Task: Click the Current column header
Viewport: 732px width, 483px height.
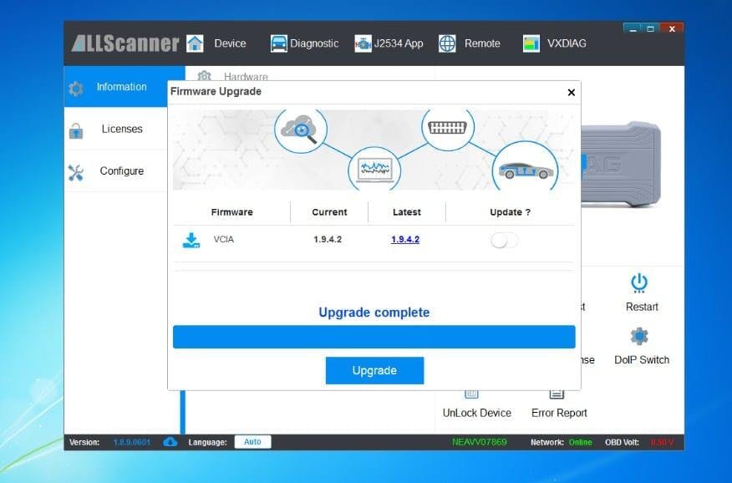Action: coord(329,212)
